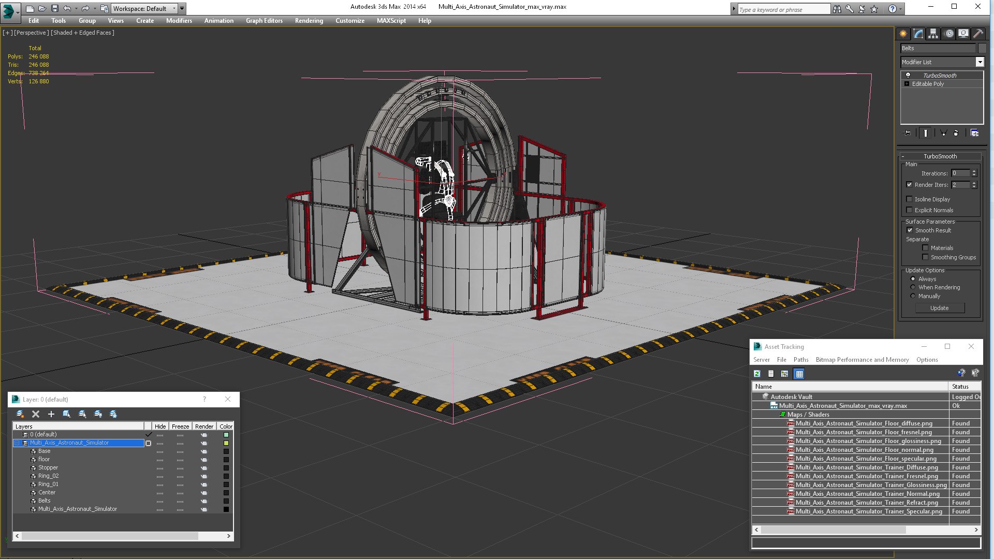This screenshot has width=994, height=559.
Task: Collapse Multi_Axis_Astronaut_Simulator layer group
Action: click(x=17, y=443)
